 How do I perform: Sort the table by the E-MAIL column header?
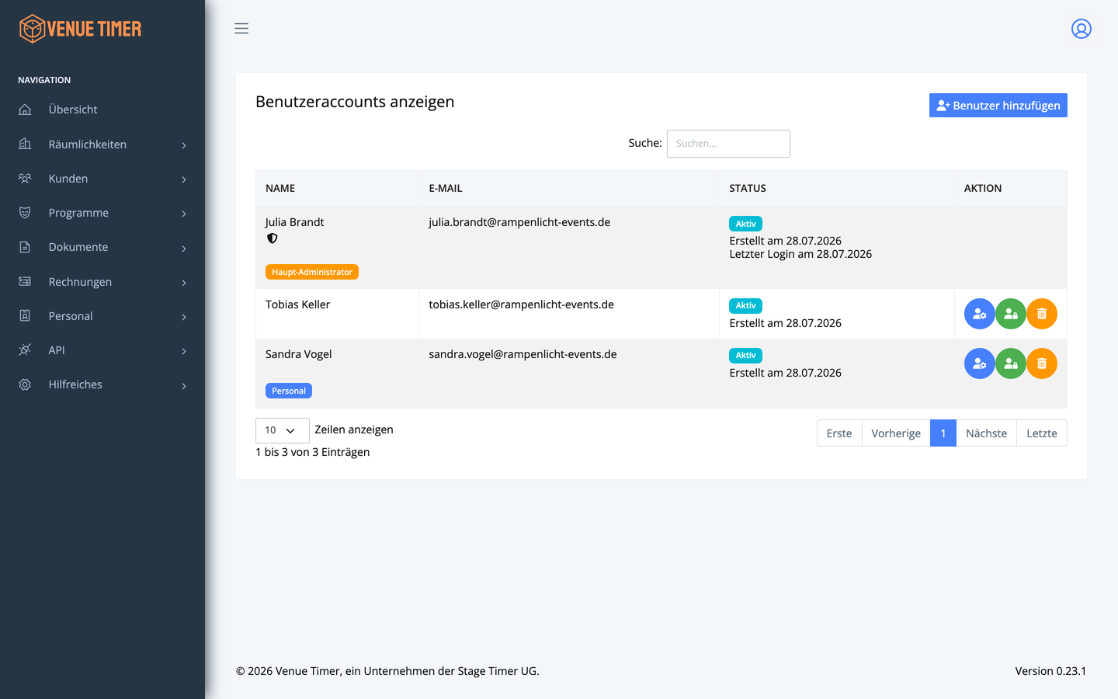[446, 188]
